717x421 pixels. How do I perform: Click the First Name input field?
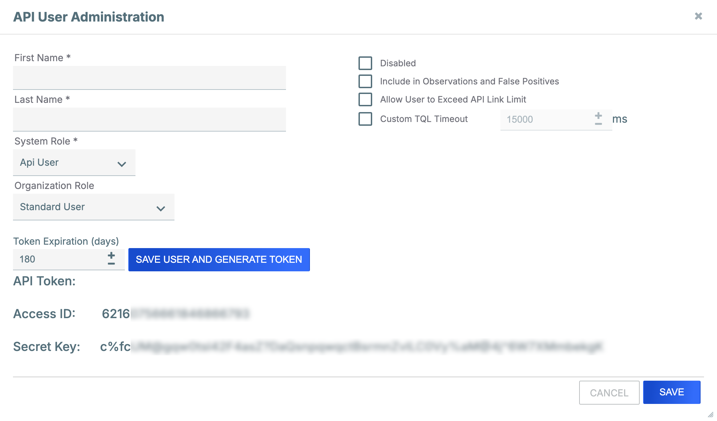point(150,77)
